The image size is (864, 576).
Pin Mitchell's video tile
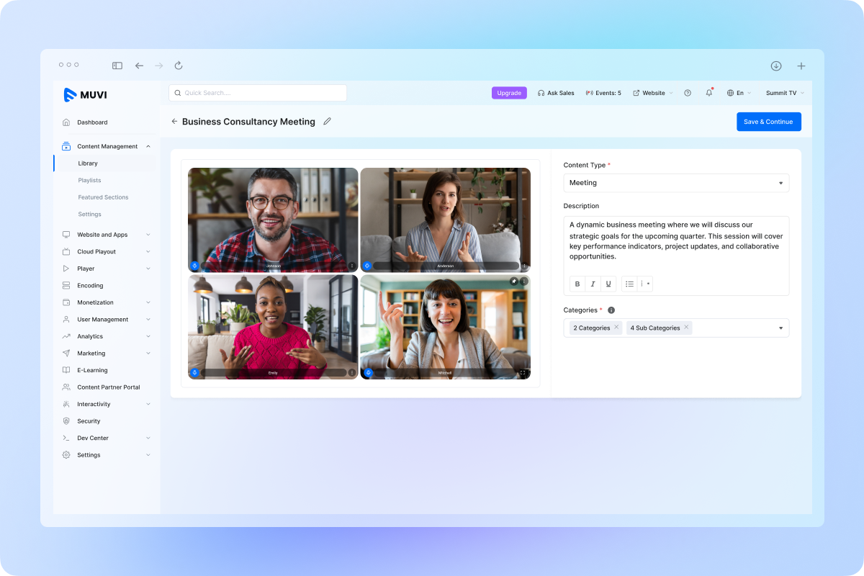[x=514, y=281]
